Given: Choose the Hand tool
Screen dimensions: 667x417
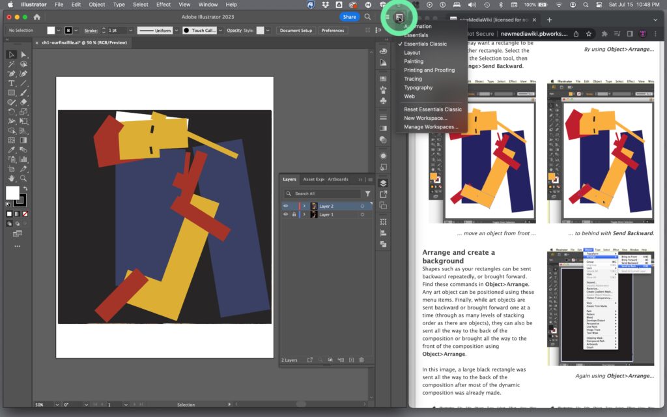Looking at the screenshot, I should [11, 178].
